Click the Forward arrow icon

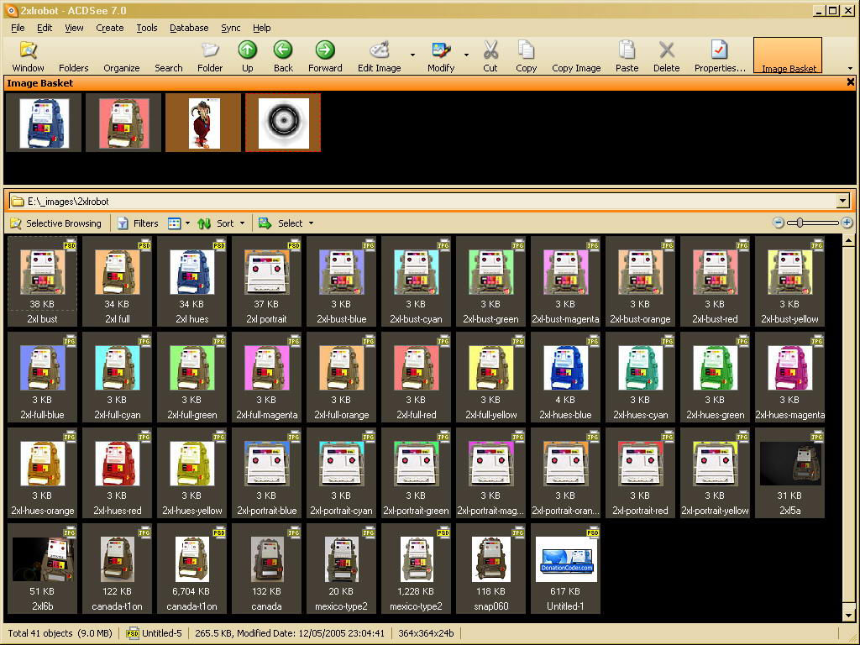pos(325,50)
